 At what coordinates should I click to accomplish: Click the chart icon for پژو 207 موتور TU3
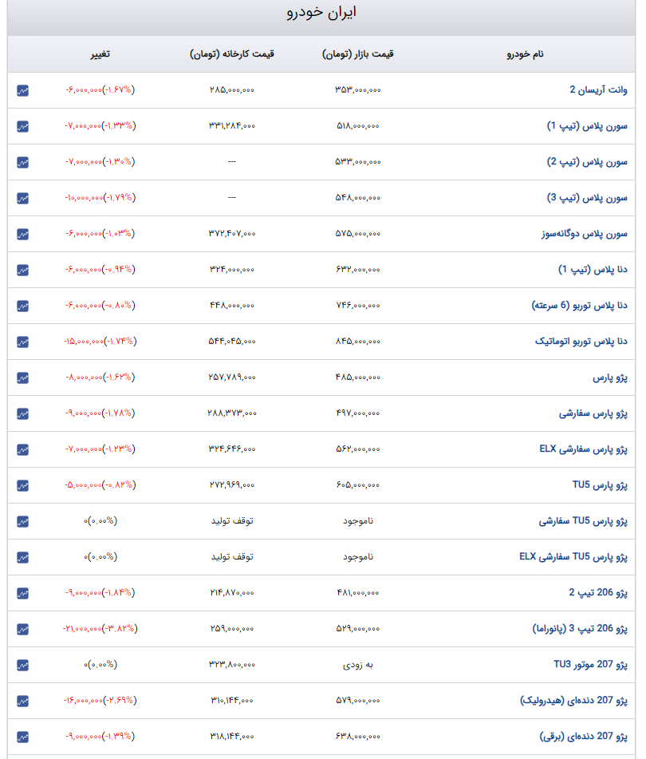[x=23, y=664]
